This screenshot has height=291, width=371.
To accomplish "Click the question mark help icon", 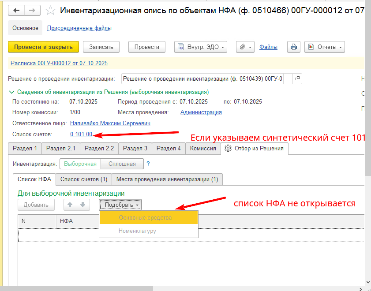I will [147, 164].
